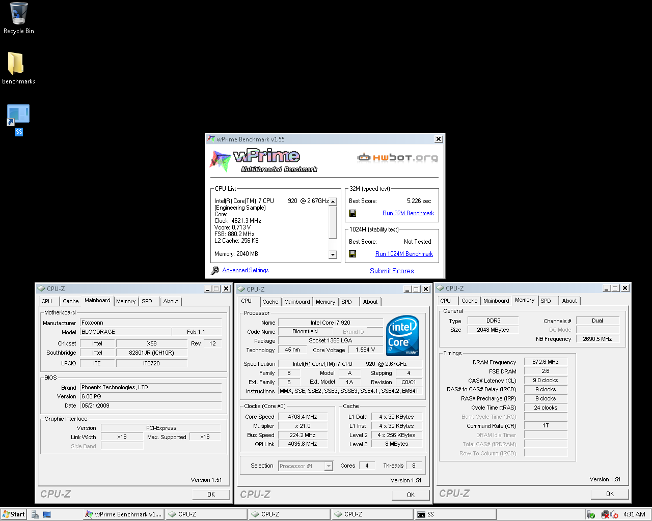The height and width of the screenshot is (521, 652).
Task: Click the hwbot.org logo in wPrime
Action: (398, 158)
